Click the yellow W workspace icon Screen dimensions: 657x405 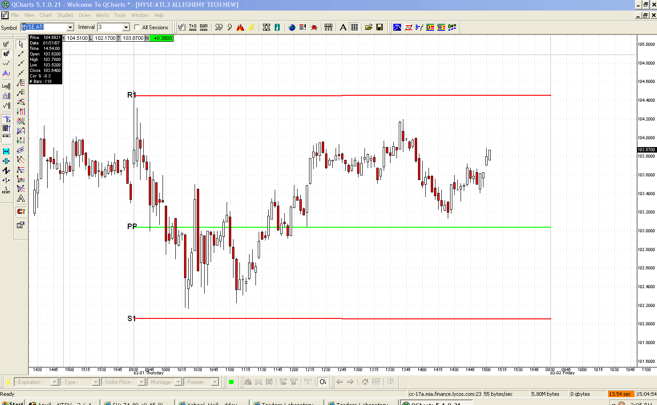[441, 27]
